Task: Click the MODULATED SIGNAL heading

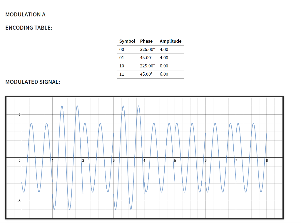Action: (x=33, y=82)
